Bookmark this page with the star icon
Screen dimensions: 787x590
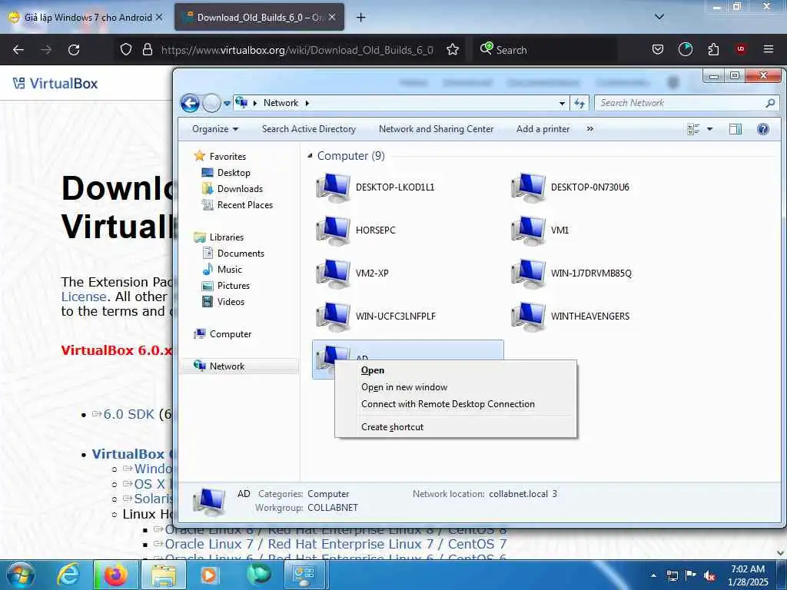[453, 50]
